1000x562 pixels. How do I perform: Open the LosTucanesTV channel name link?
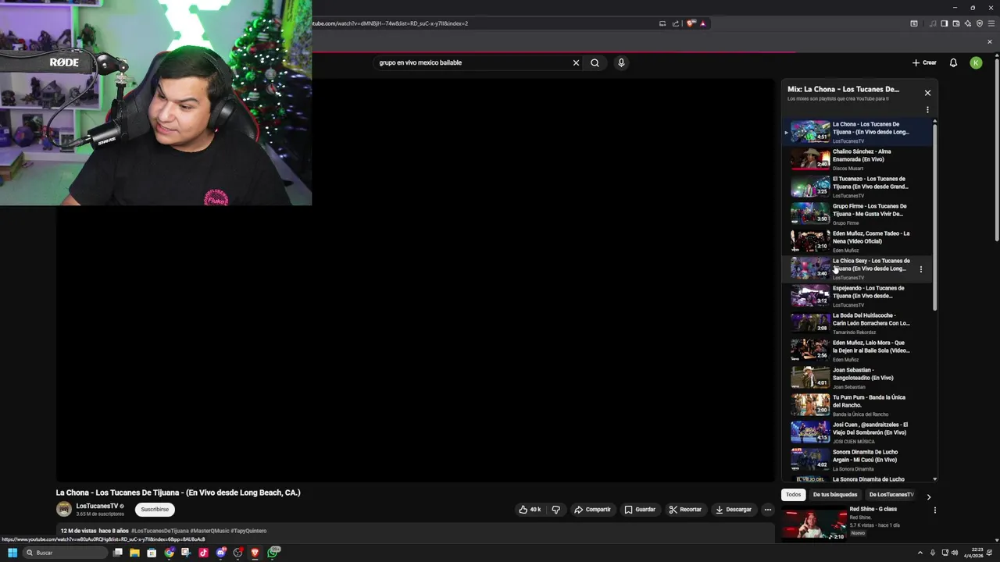point(97,506)
